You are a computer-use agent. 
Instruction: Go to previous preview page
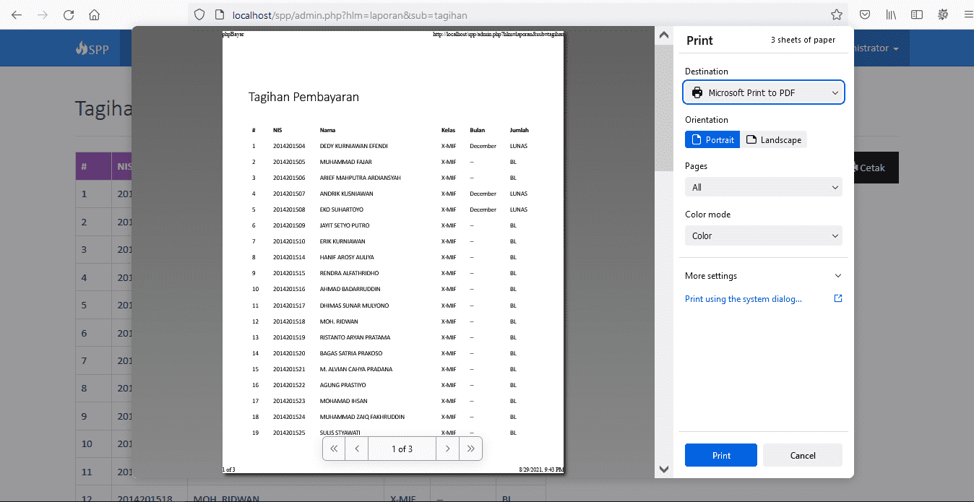click(x=356, y=449)
